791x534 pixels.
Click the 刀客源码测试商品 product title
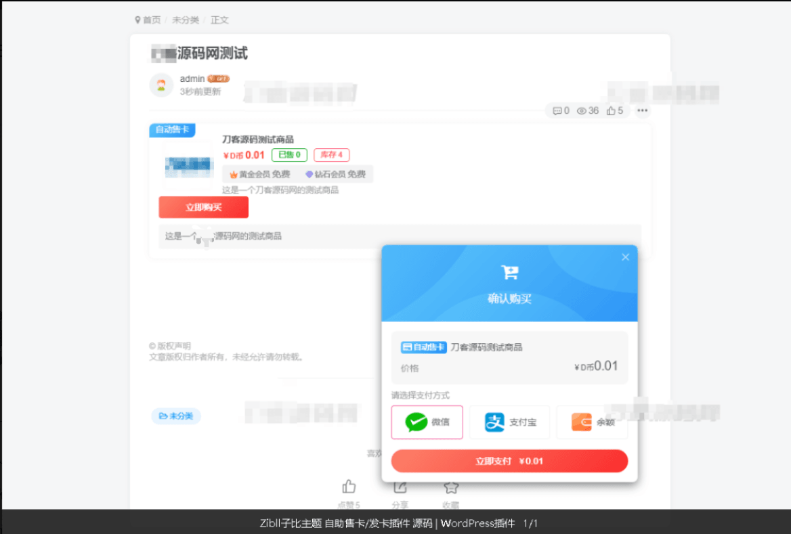[x=258, y=139]
